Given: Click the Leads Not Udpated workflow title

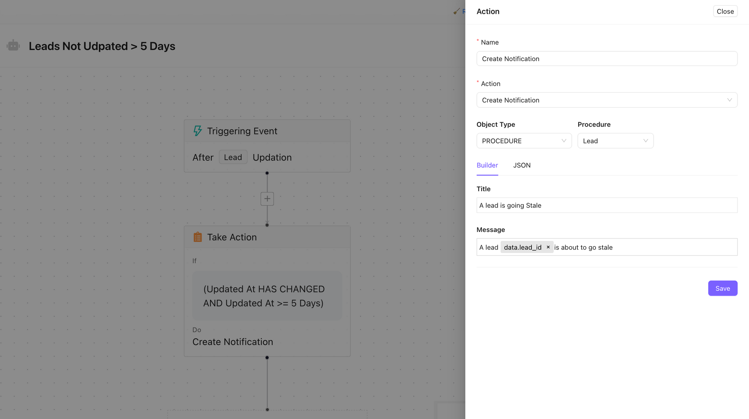Looking at the screenshot, I should [102, 46].
